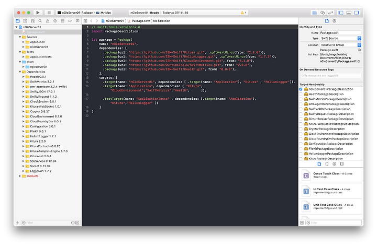Choose the My Mac run destination

tap(104, 13)
